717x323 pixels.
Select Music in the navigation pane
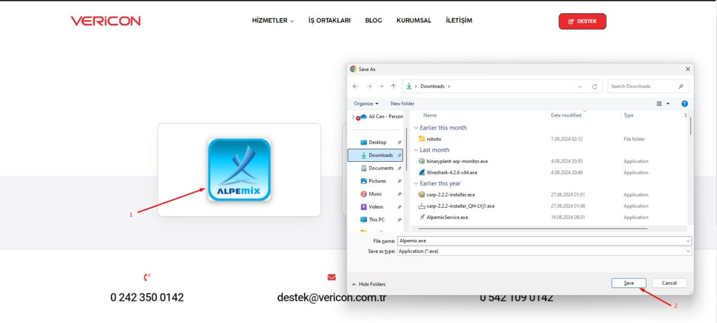click(x=375, y=194)
